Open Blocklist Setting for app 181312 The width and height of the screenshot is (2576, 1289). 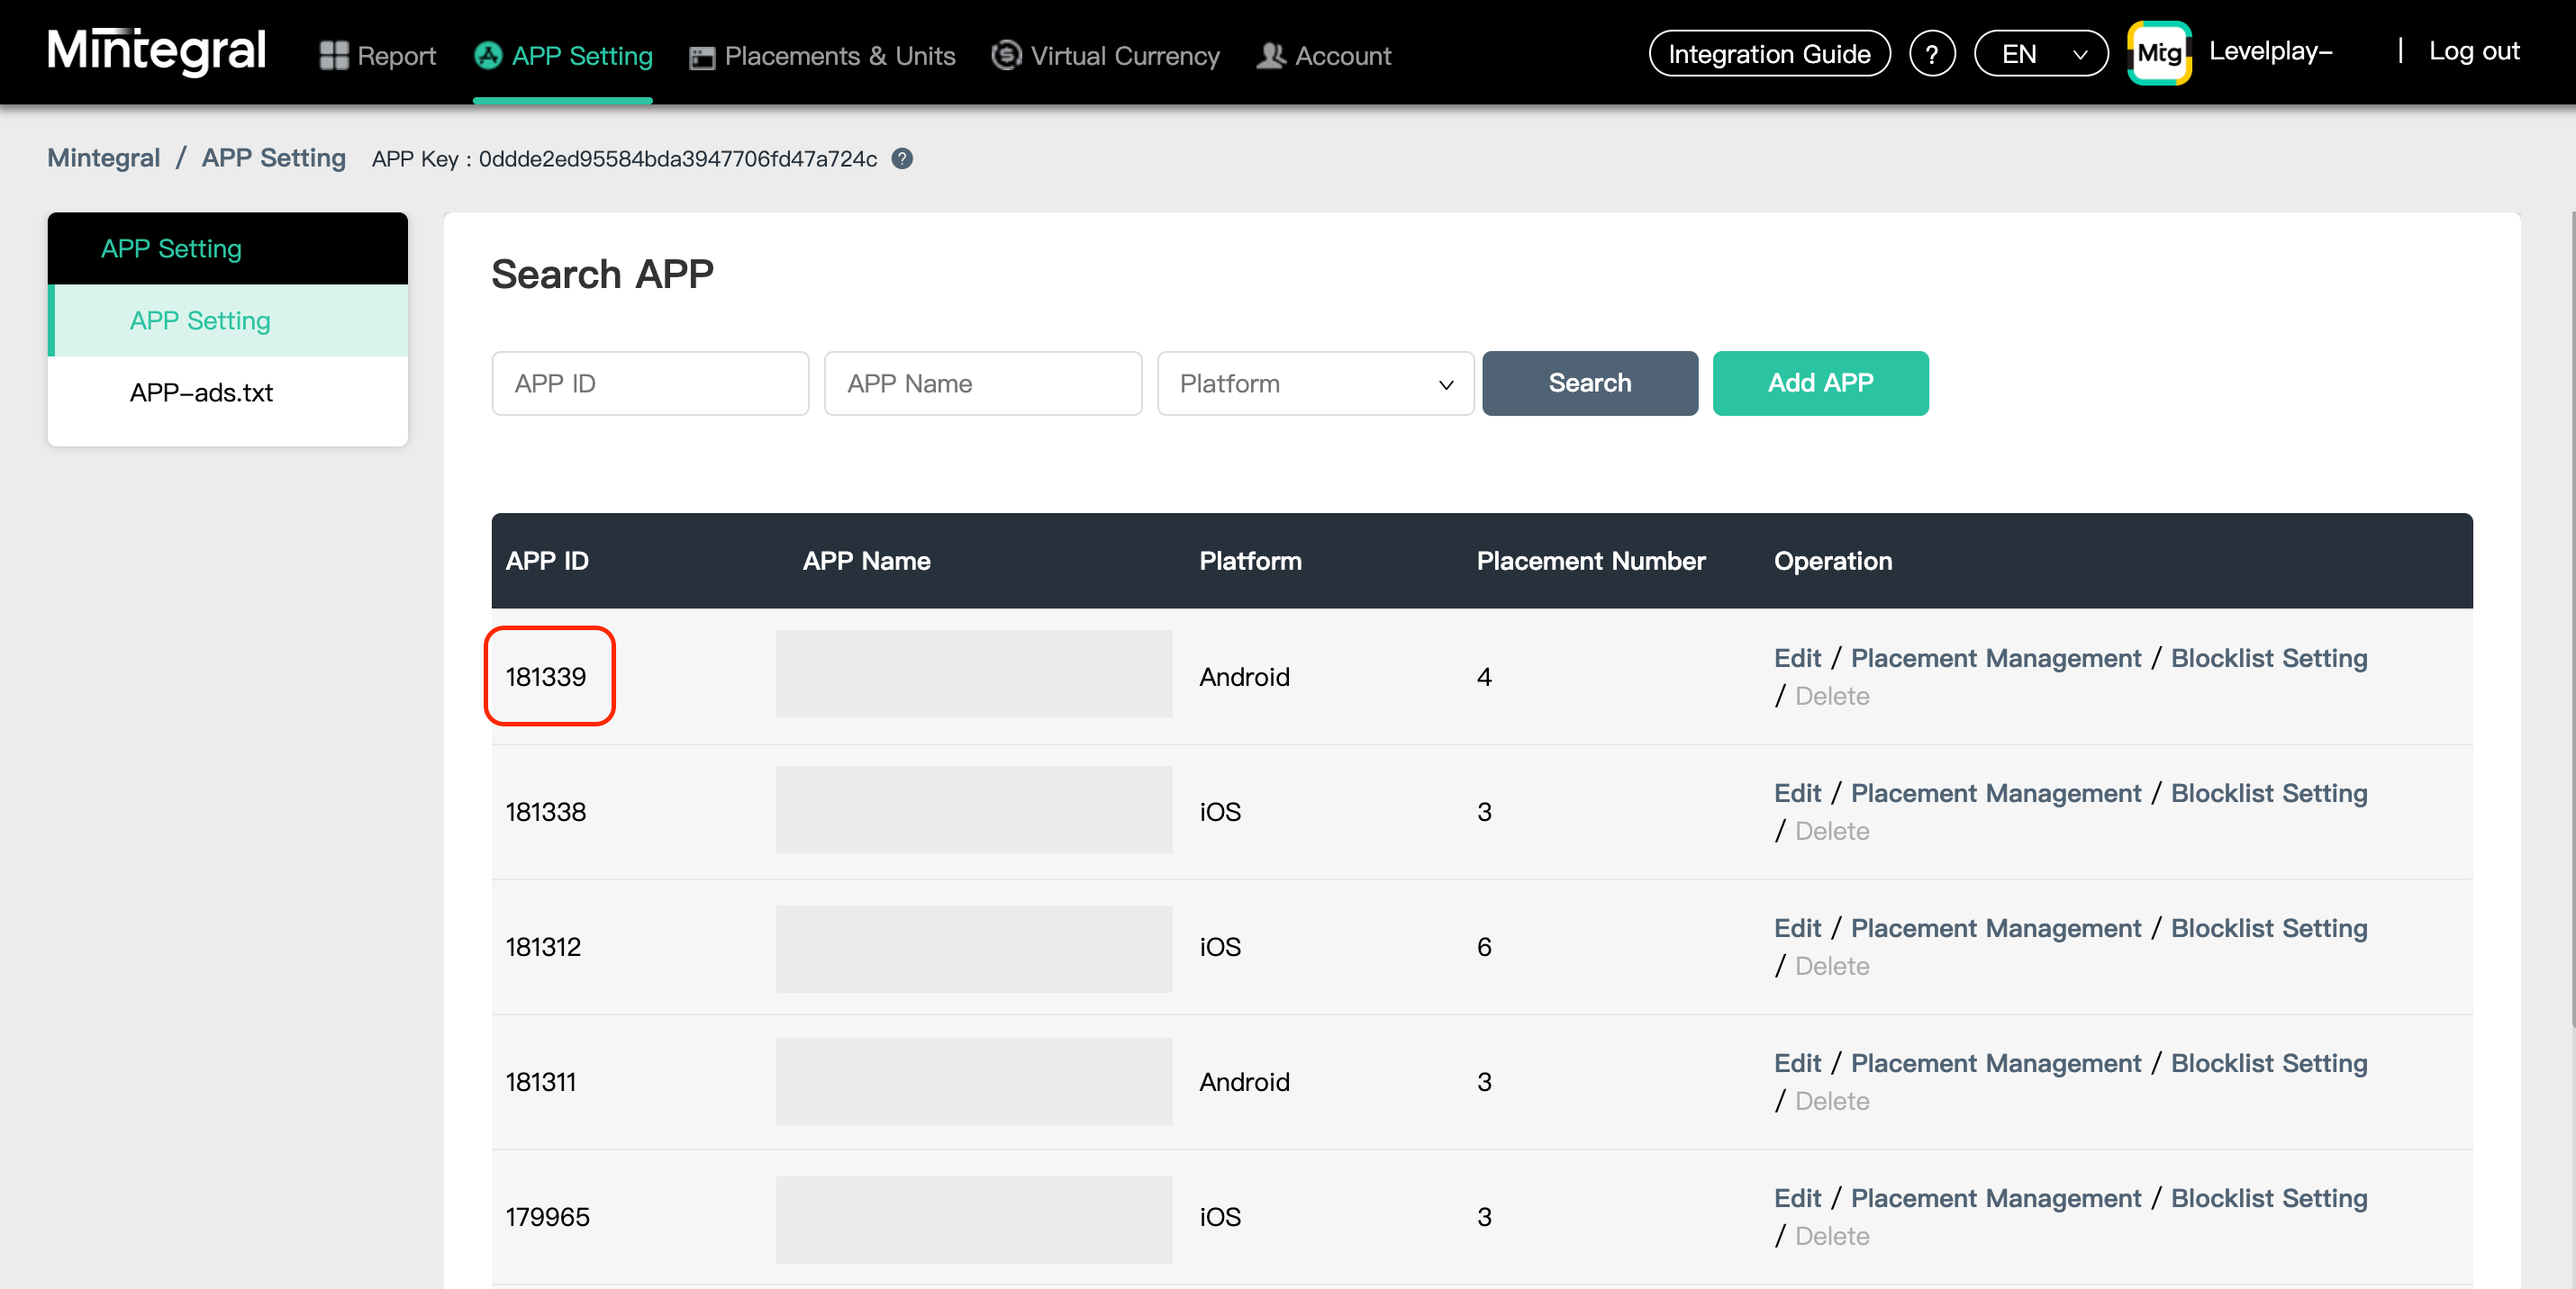[x=2269, y=928]
